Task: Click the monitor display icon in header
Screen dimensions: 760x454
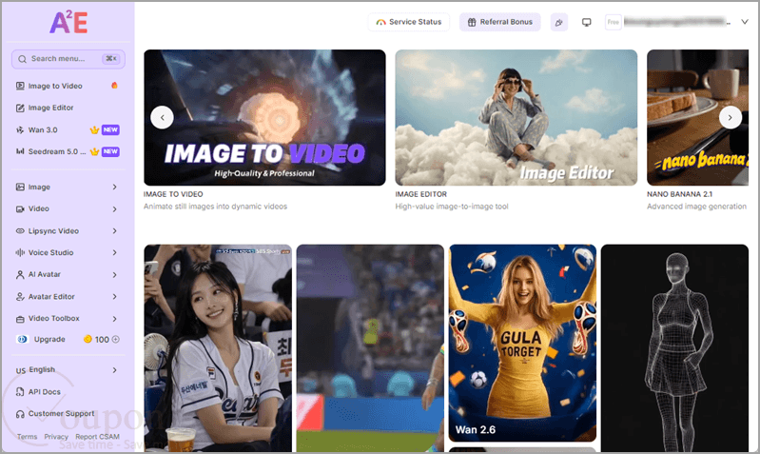Action: coord(587,22)
